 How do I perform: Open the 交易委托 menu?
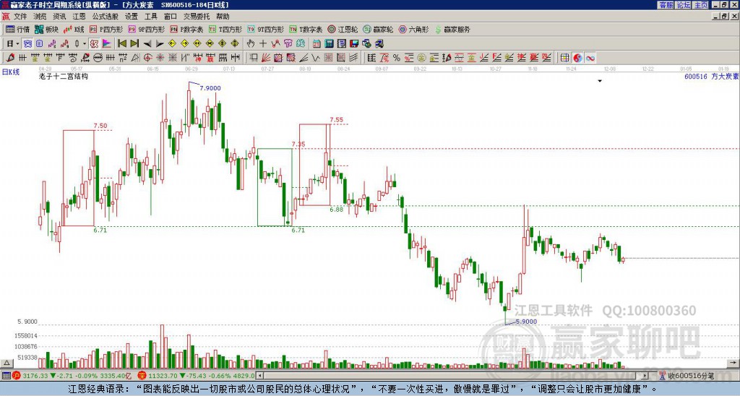pyautogui.click(x=197, y=17)
